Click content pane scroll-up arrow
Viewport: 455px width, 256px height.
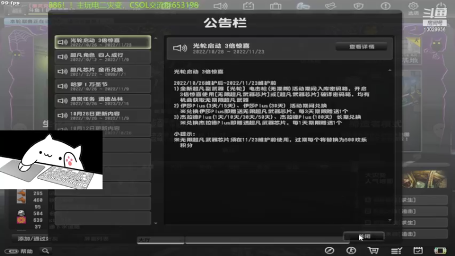[390, 70]
